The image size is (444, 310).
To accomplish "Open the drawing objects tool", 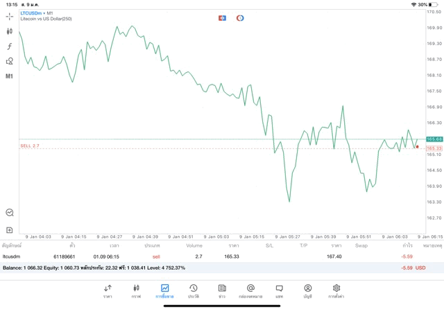I will pos(10,61).
